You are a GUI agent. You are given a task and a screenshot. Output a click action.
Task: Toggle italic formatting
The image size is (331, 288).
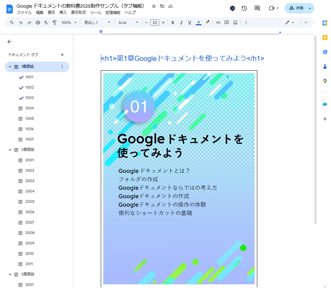coord(181,22)
